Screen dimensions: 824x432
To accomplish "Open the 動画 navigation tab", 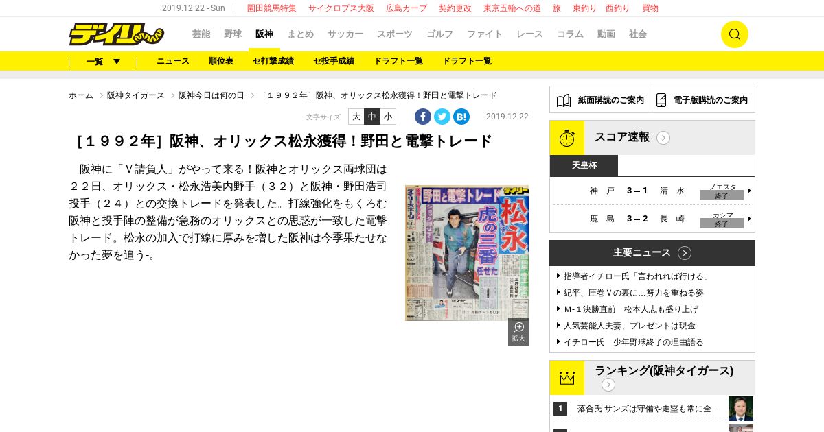I will [606, 34].
